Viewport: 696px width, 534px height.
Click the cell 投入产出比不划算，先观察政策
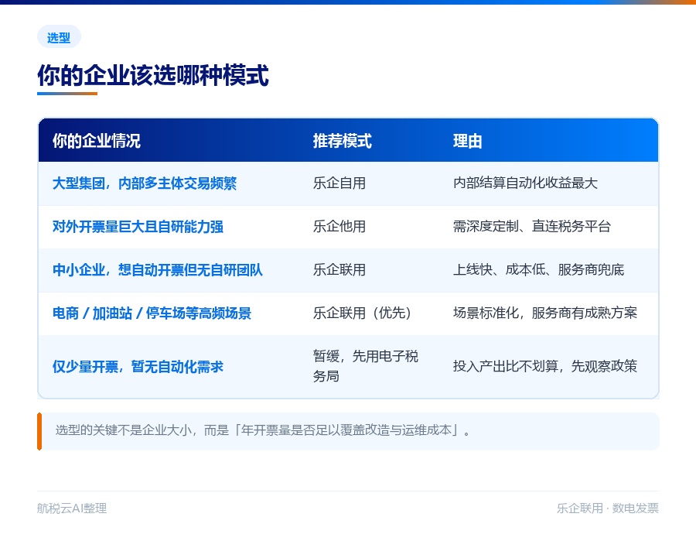545,366
